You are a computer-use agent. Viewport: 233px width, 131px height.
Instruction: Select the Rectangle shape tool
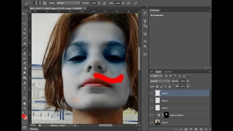(24, 98)
